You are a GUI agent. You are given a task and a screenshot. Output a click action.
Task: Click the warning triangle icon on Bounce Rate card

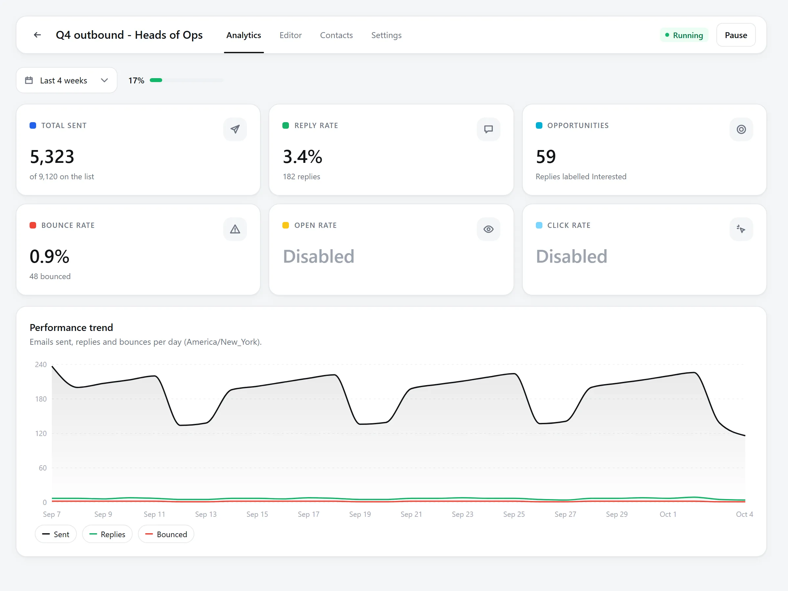point(235,229)
